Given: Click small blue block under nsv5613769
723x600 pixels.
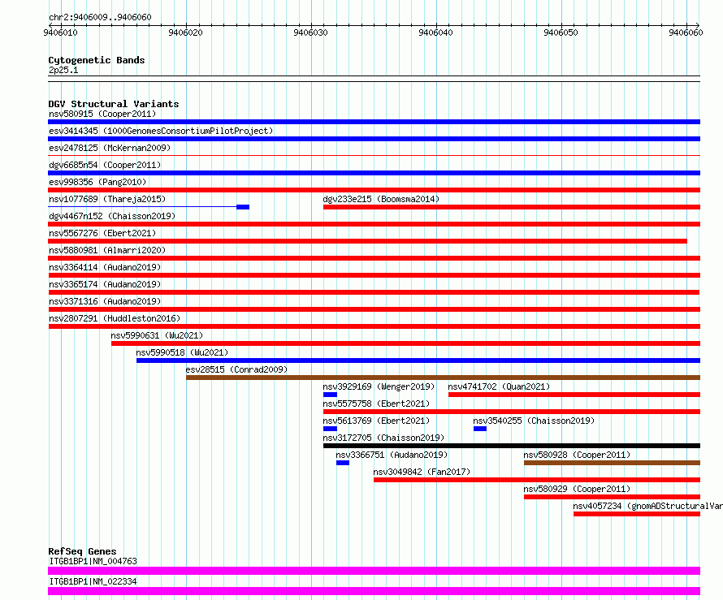Looking at the screenshot, I should coord(330,429).
